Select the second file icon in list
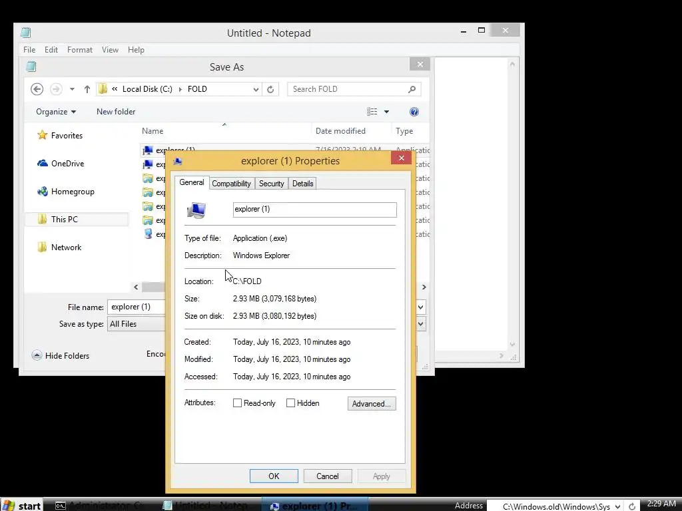The height and width of the screenshot is (511, 682). point(148,164)
